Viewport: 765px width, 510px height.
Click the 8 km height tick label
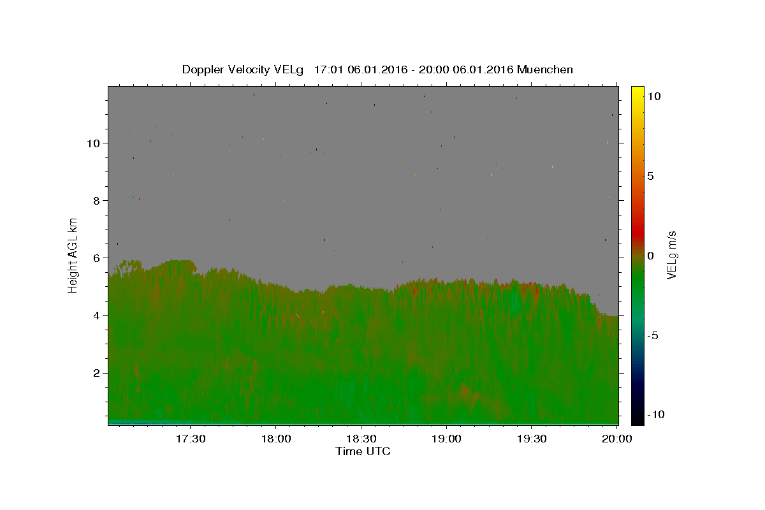click(x=96, y=200)
